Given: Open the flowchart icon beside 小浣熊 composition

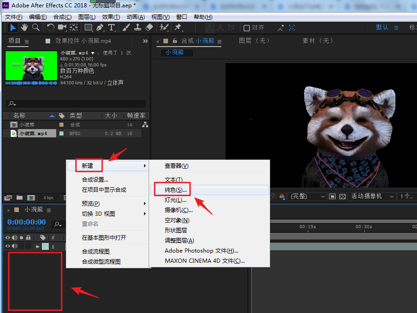Looking at the screenshot, I should pos(145,124).
